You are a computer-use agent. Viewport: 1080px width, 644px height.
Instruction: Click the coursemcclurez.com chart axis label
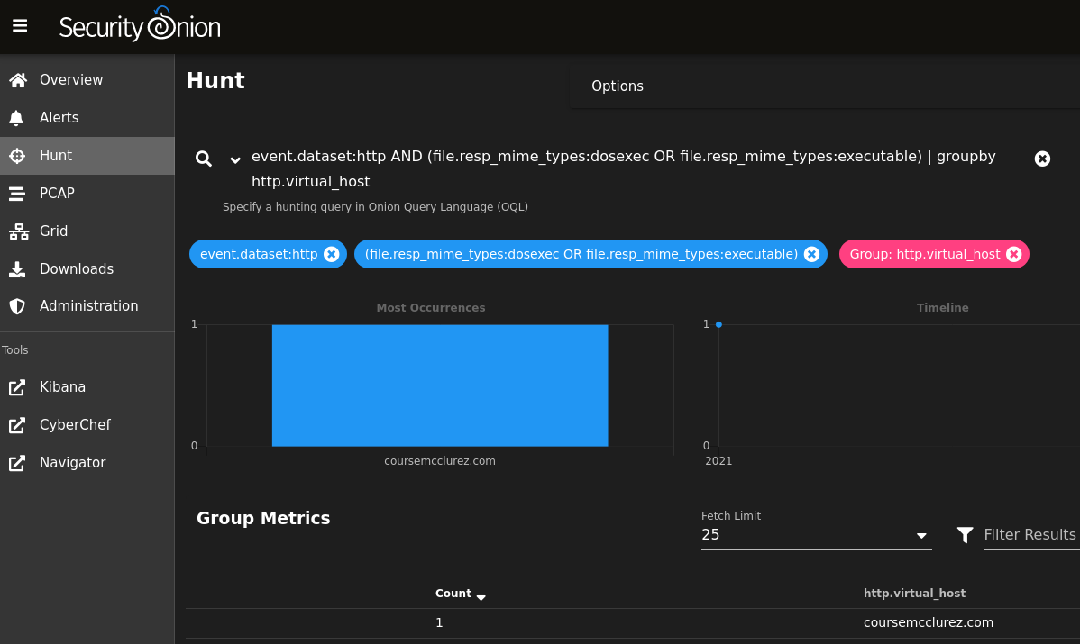click(439, 461)
